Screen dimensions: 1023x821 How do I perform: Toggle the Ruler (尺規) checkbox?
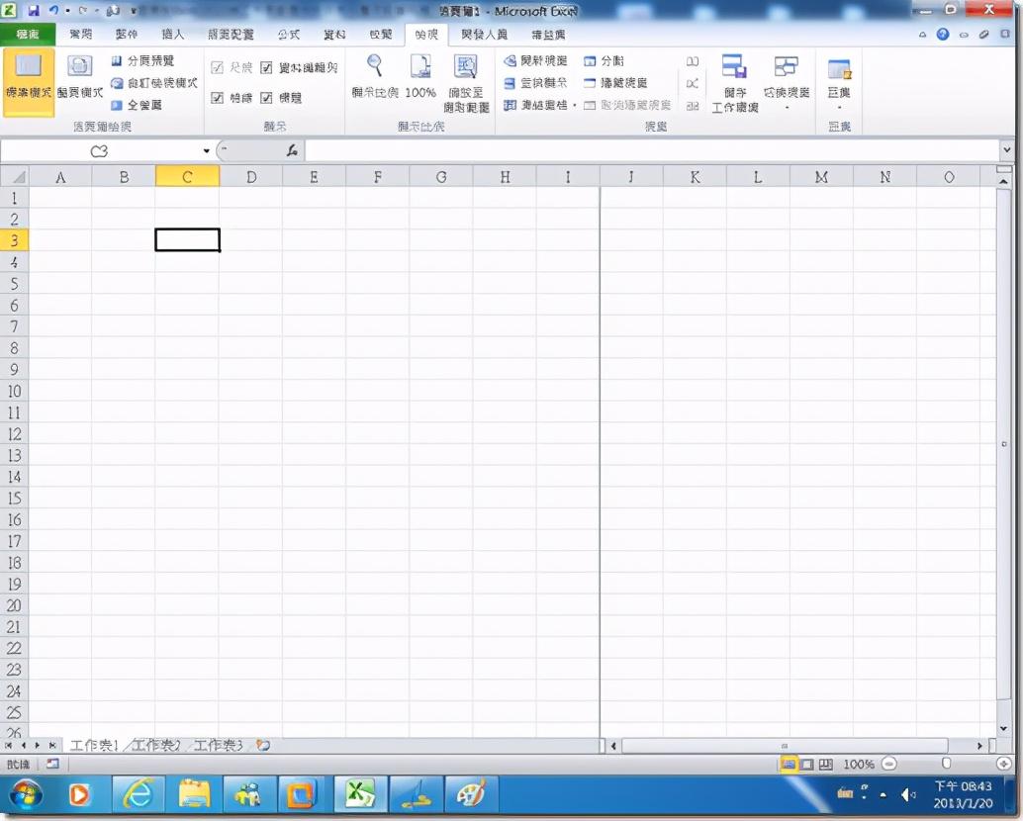[218, 68]
